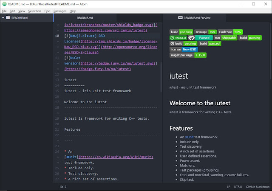Click 'Test packages (grouping).' in the preview

click(x=200, y=170)
